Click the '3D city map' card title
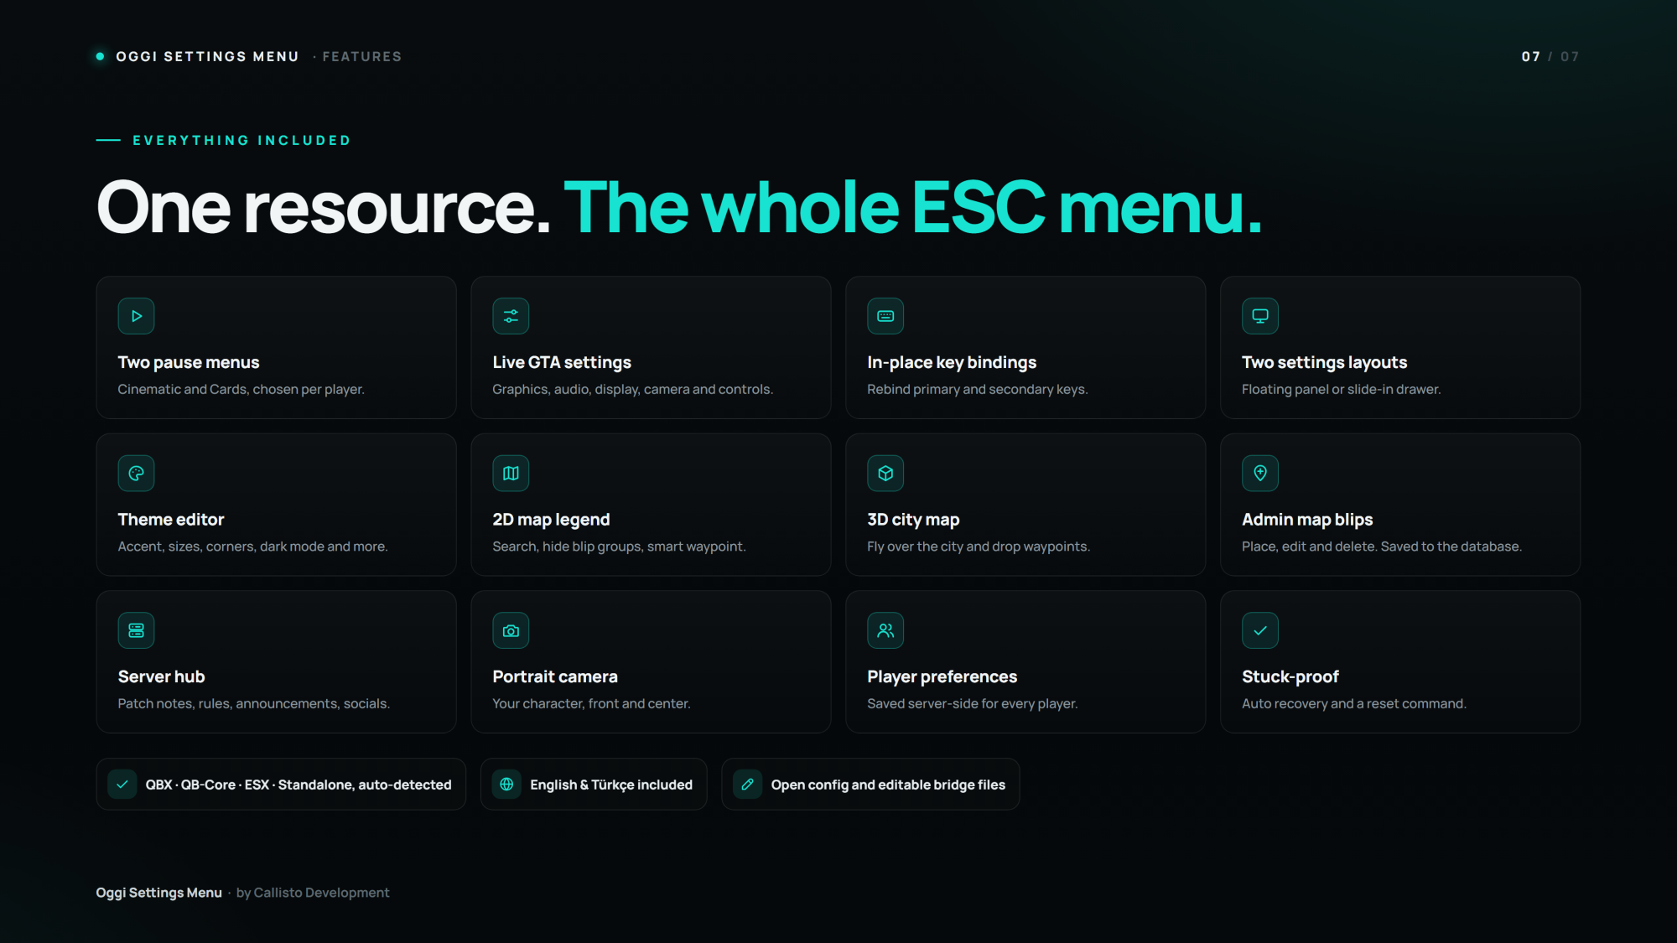Image resolution: width=1677 pixels, height=943 pixels. click(913, 520)
